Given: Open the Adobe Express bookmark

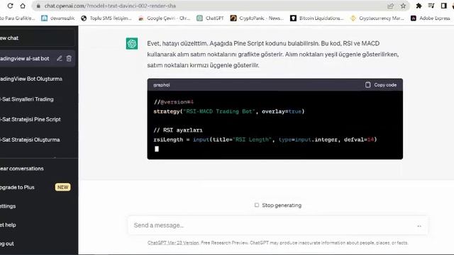Looking at the screenshot, I should (x=431, y=18).
